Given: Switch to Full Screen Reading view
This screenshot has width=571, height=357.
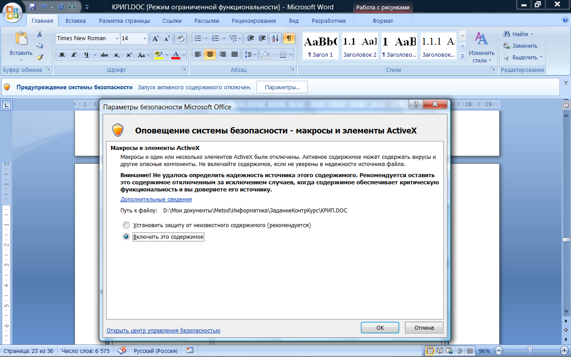Looking at the screenshot, I should pos(440,351).
